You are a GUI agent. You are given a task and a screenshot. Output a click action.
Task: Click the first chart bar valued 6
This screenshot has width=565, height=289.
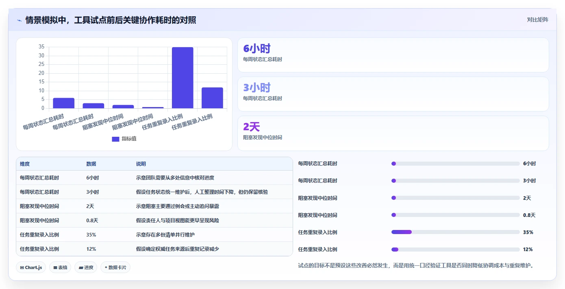63,103
